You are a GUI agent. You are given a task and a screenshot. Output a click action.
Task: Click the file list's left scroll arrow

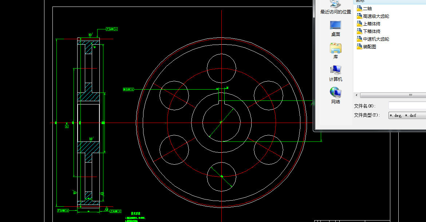point(356,95)
